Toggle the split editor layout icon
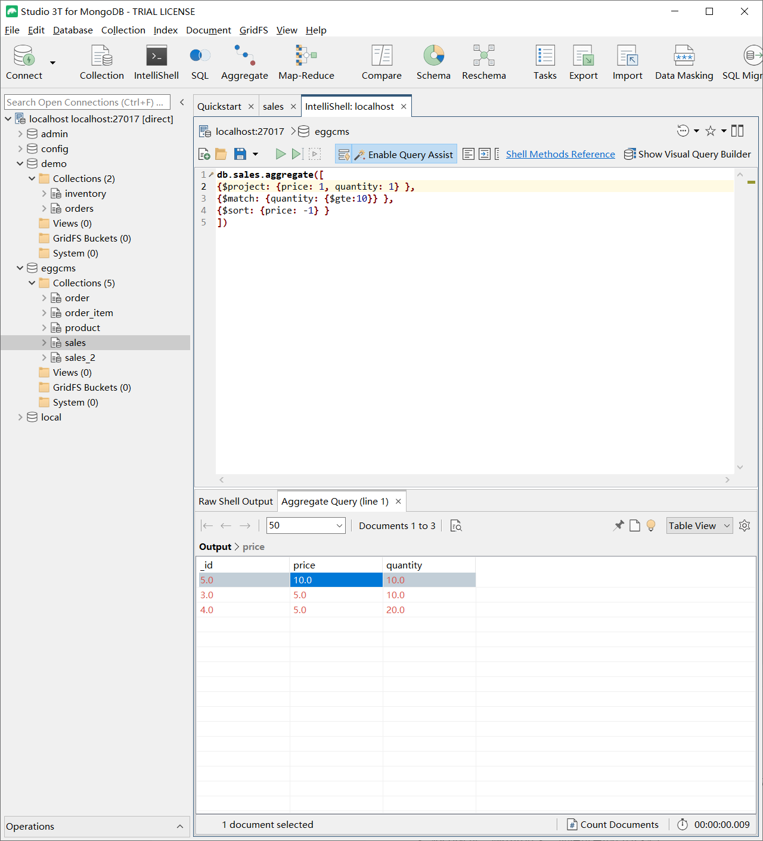 pyautogui.click(x=737, y=131)
